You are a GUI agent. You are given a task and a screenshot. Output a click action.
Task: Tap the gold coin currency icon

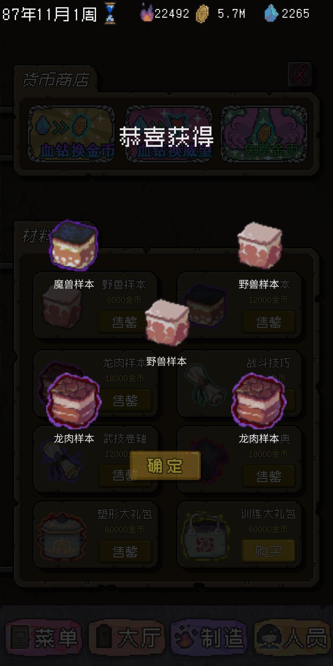tap(203, 14)
